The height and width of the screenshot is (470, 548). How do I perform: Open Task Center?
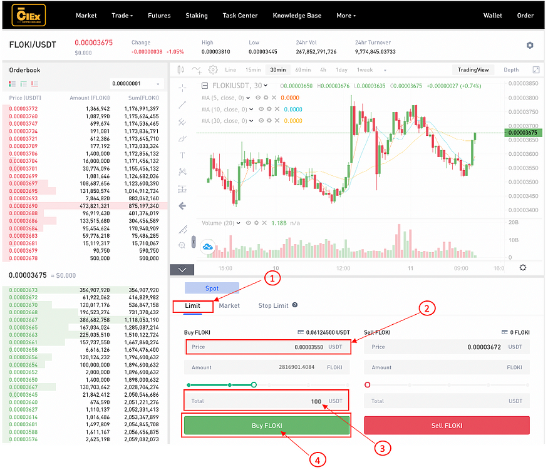[x=240, y=16]
